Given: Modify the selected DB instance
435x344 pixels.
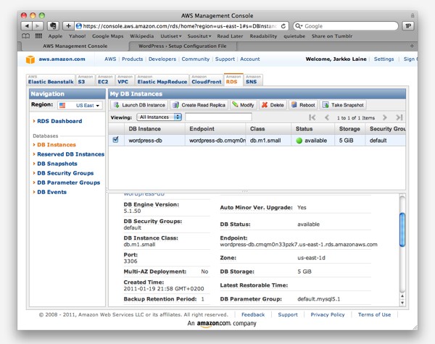Looking at the screenshot, I should tap(244, 105).
